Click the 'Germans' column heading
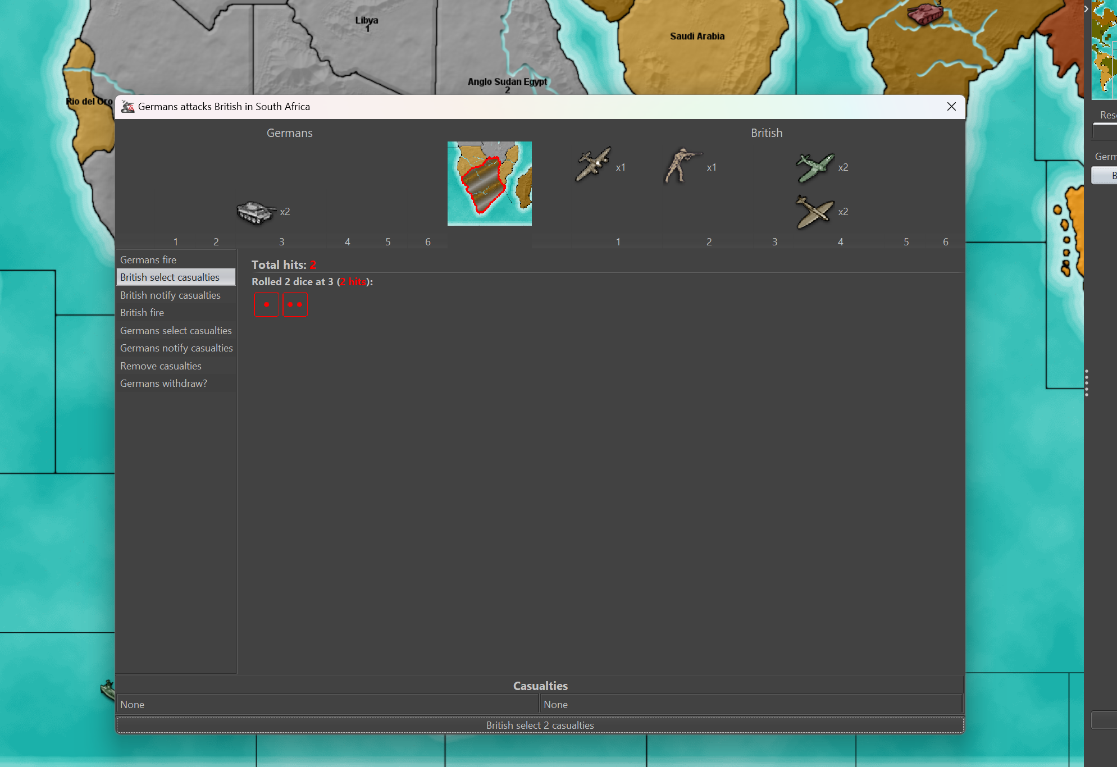1117x767 pixels. [290, 133]
